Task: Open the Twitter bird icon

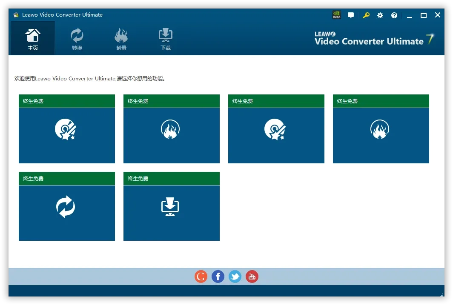Action: tap(235, 276)
